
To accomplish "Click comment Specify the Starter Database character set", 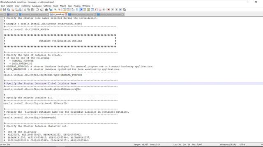I will coord(36,126).
